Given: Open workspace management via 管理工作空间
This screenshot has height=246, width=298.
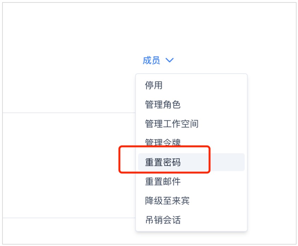Looking at the screenshot, I should (172, 124).
